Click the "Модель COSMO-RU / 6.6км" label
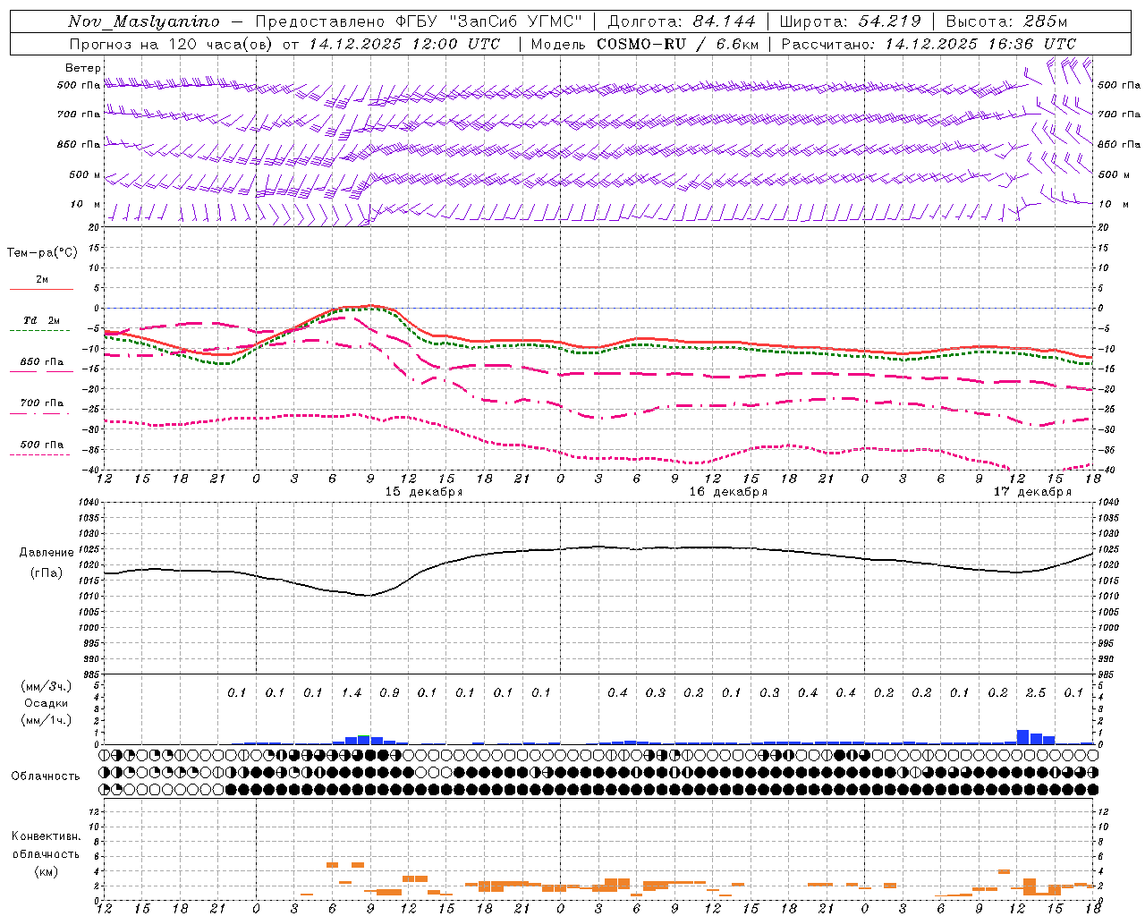 pos(645,44)
